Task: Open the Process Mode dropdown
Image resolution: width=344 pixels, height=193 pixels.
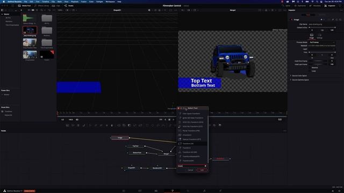Action: pyautogui.click(x=322, y=42)
